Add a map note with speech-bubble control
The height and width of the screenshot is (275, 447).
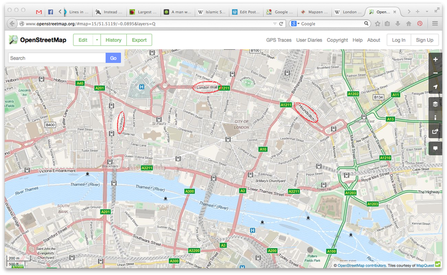tap(435, 148)
